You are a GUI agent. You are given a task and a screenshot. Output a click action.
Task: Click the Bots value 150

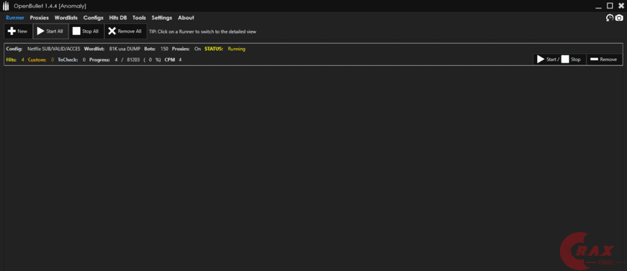(164, 49)
